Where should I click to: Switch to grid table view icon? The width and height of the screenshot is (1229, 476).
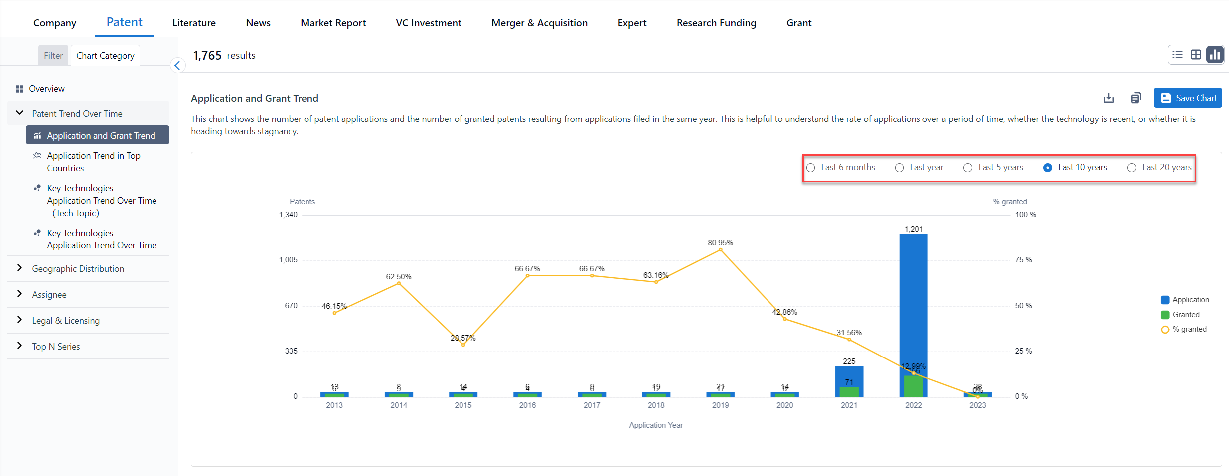(x=1196, y=55)
